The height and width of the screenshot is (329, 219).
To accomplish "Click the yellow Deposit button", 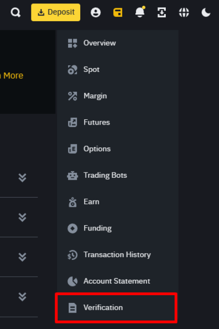I will (x=56, y=12).
